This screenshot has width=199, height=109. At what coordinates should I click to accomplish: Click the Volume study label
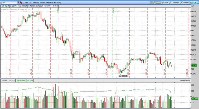[4, 81]
